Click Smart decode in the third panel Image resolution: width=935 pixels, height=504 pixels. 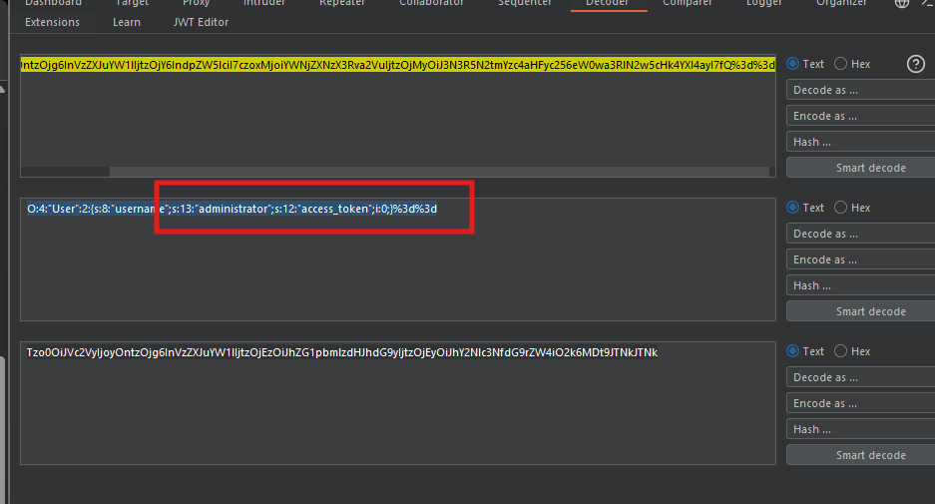[860, 455]
